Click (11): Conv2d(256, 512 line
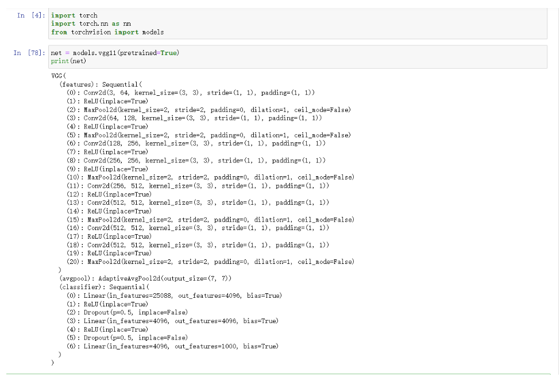Screen dimensions: 560x381 tap(198, 186)
